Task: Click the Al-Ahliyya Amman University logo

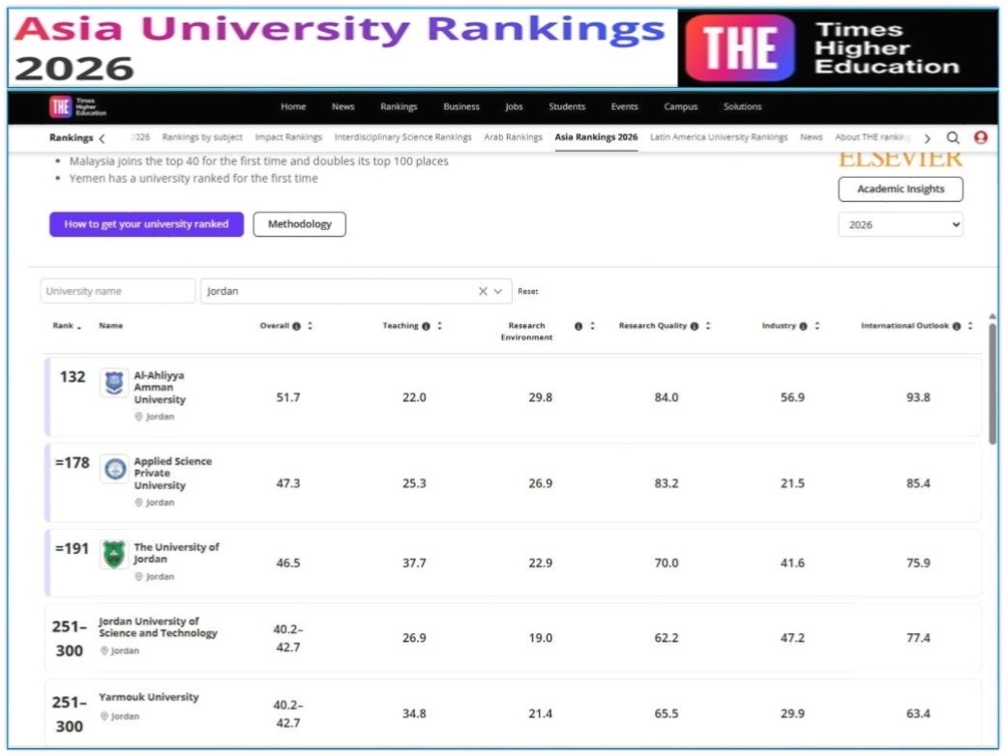Action: pos(113,382)
